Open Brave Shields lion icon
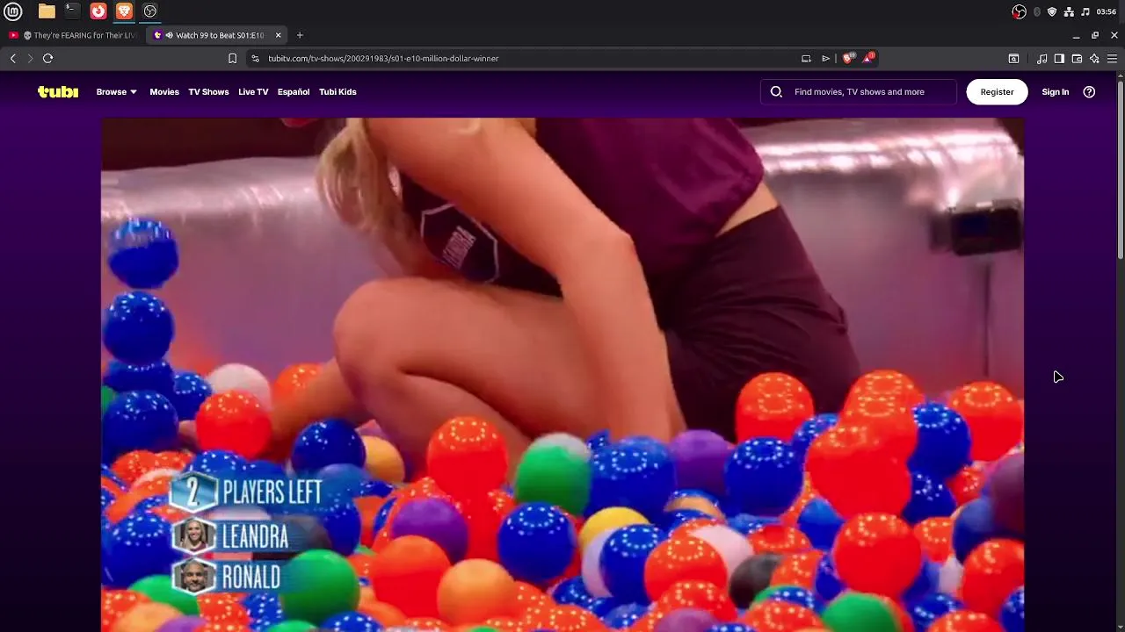The height and width of the screenshot is (632, 1125). tap(848, 58)
